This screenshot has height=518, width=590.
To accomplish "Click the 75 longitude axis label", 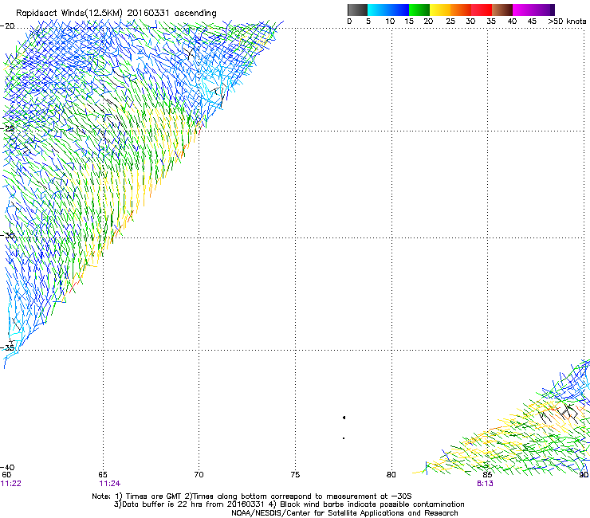I will [295, 475].
